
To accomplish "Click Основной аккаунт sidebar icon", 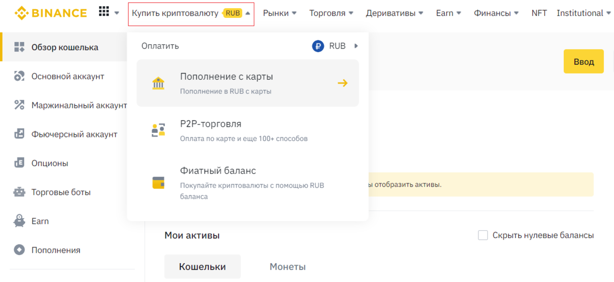I will [19, 76].
